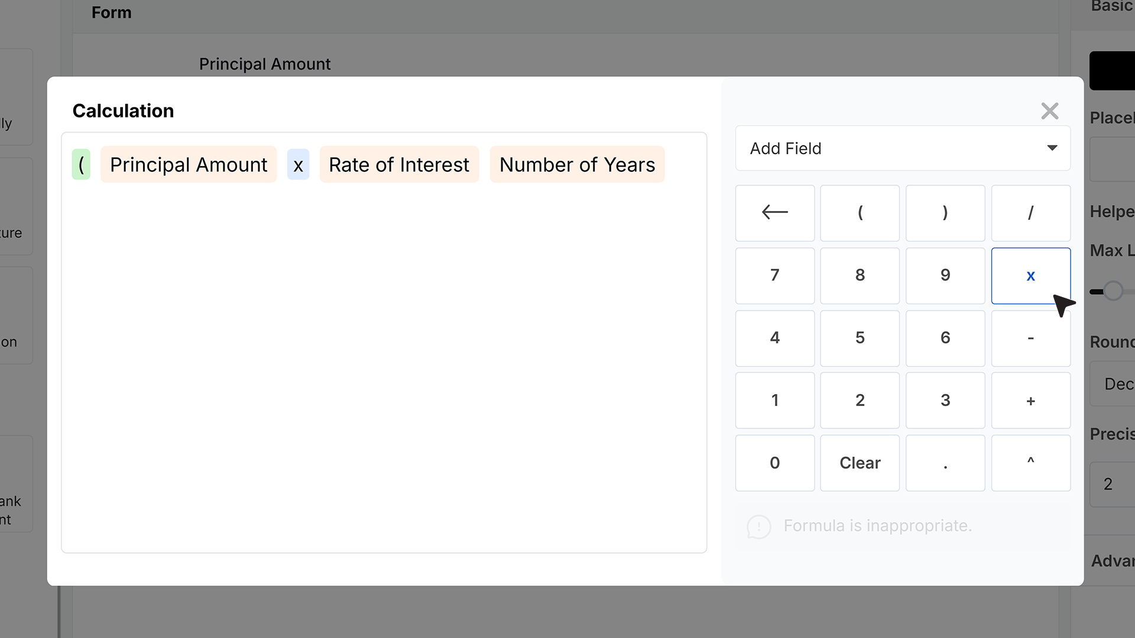Click the minus operator key
This screenshot has width=1135, height=638.
click(1031, 338)
